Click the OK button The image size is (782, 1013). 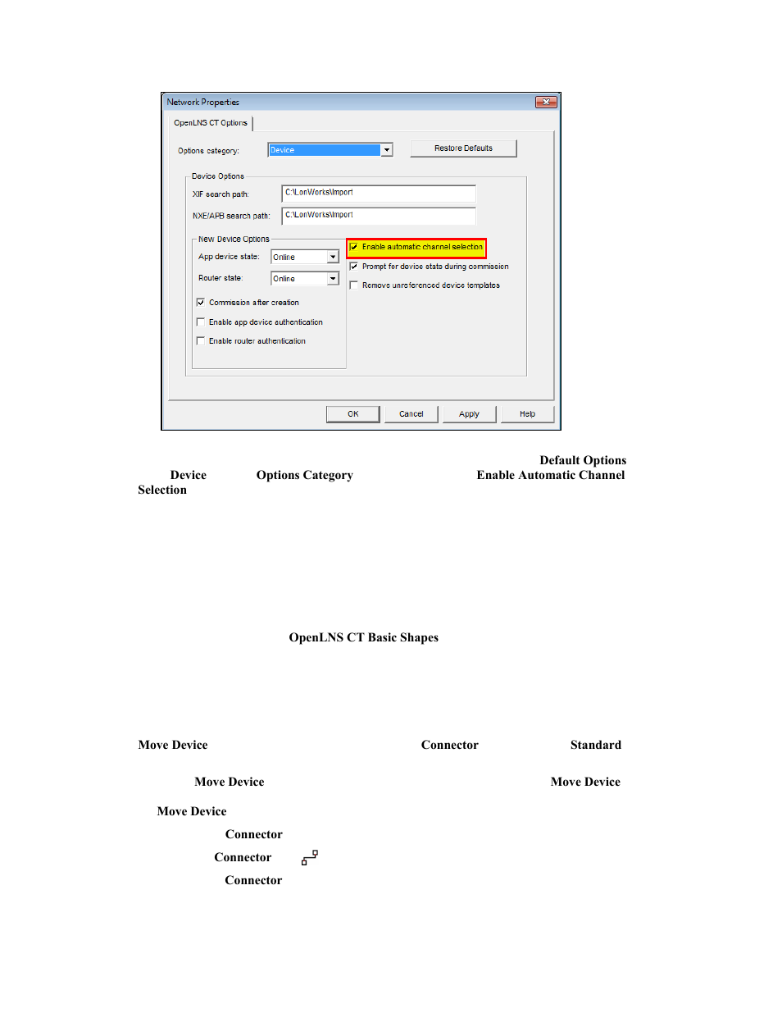point(353,414)
